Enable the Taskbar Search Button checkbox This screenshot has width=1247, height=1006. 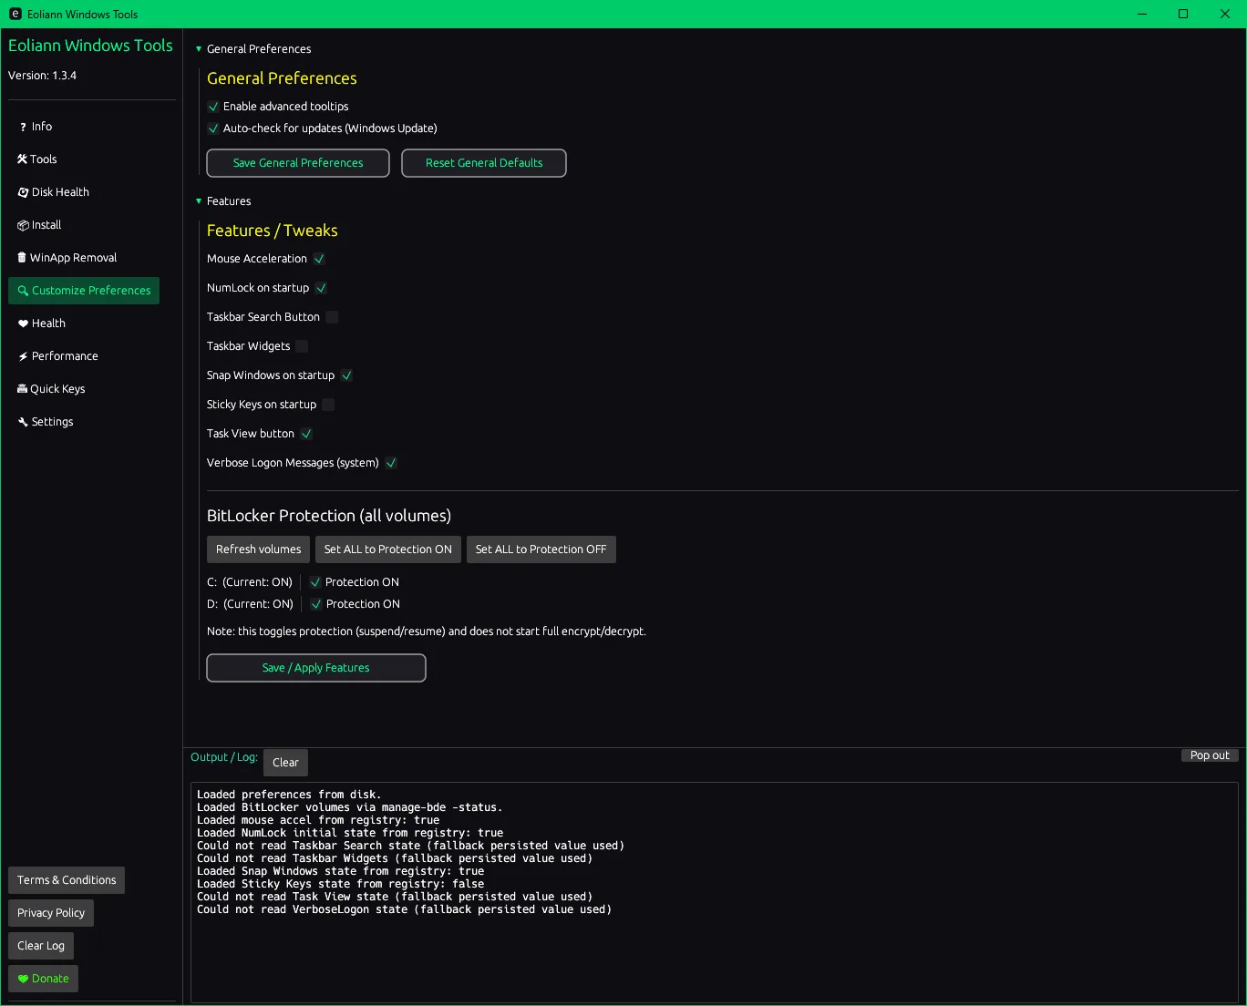click(x=332, y=317)
